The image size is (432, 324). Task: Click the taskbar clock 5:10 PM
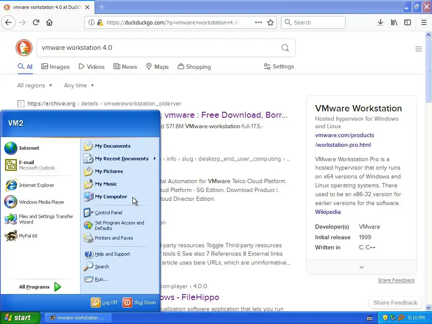416,318
